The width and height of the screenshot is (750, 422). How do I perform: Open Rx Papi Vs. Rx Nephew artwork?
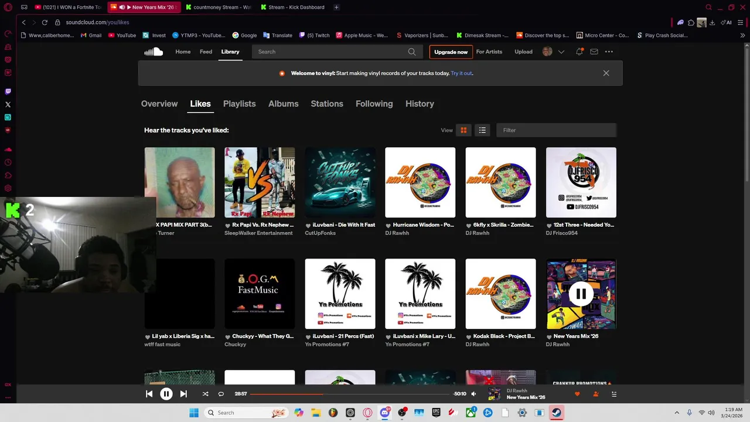(x=260, y=182)
